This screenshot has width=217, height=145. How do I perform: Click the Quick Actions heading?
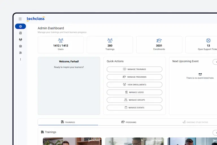(x=115, y=61)
